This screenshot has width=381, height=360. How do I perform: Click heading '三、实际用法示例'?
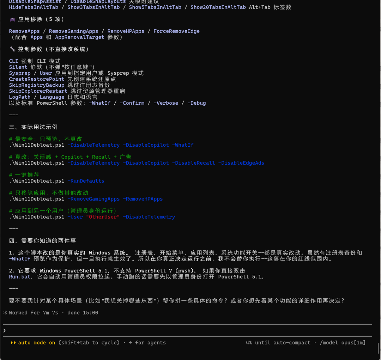click(33, 127)
